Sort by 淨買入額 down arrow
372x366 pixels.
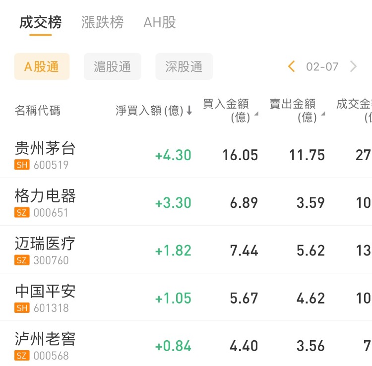(x=189, y=111)
